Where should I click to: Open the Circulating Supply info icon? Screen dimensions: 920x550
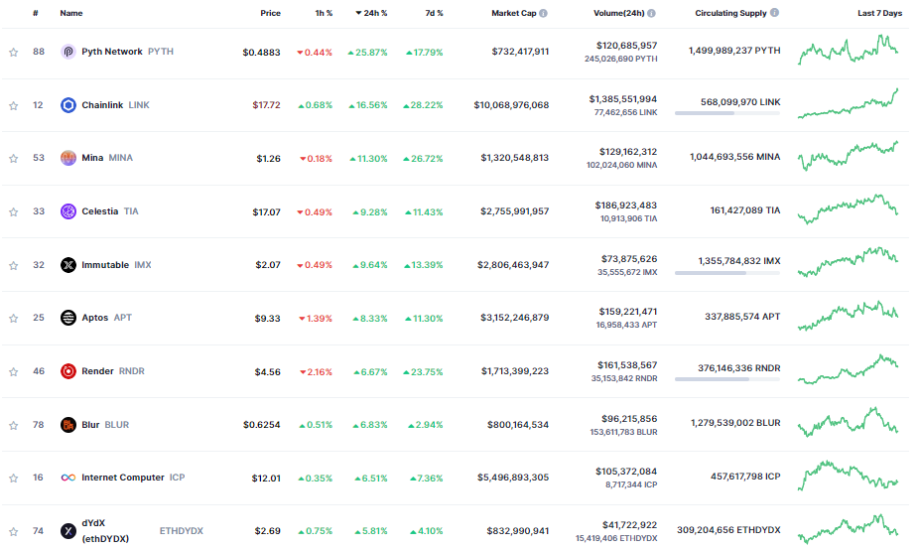click(x=774, y=12)
